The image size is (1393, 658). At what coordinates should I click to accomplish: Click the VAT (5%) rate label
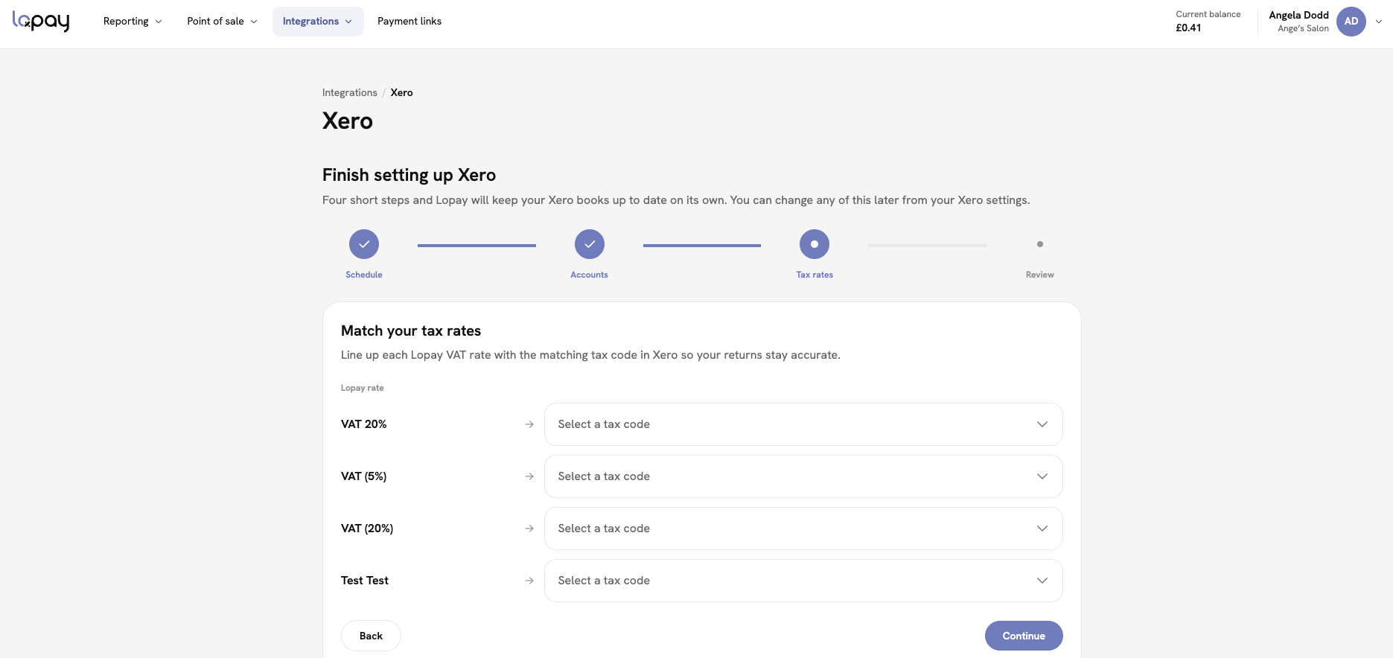[x=364, y=476]
